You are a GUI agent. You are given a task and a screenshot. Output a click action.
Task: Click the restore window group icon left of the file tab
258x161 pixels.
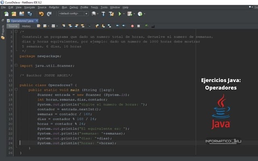(x=3, y=21)
